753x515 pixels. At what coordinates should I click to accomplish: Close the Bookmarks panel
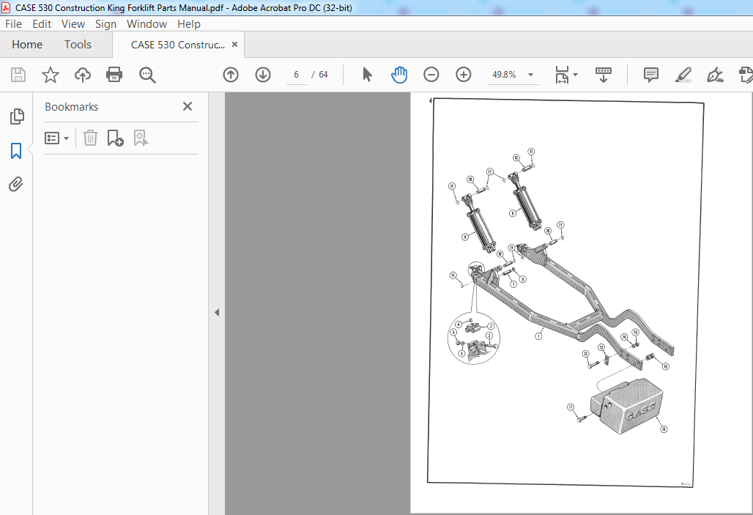tap(188, 106)
